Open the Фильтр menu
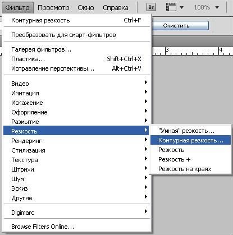This screenshot has width=233, height=235. click(17, 8)
